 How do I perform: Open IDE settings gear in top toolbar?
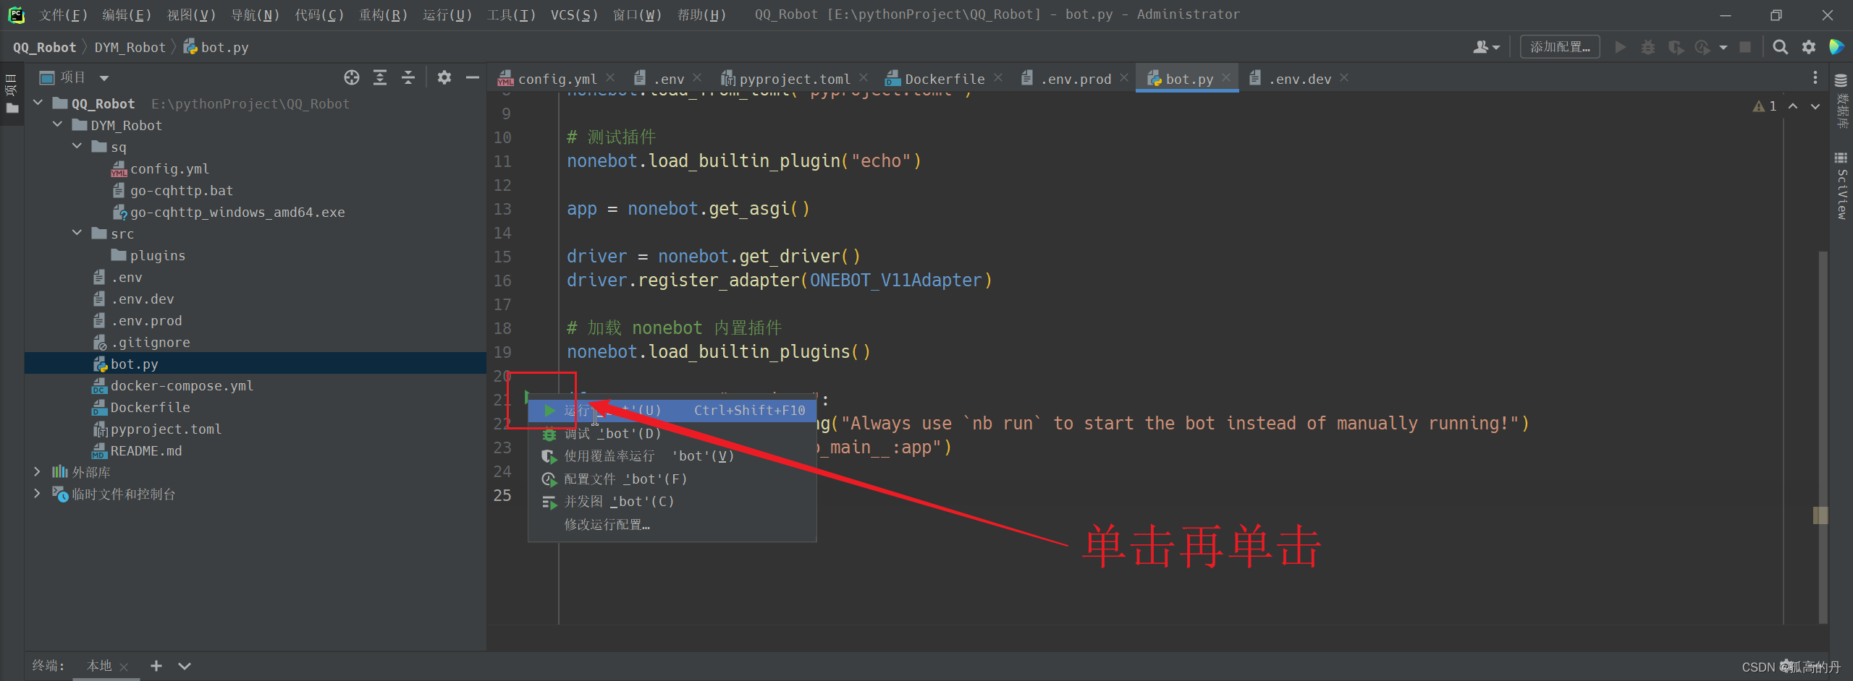tap(1809, 47)
